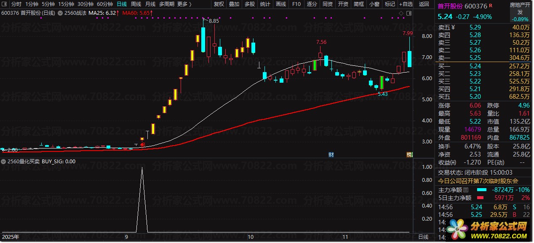Click the small list icon beside 主力净额
The image size is (534, 243).
pyautogui.click(x=465, y=190)
